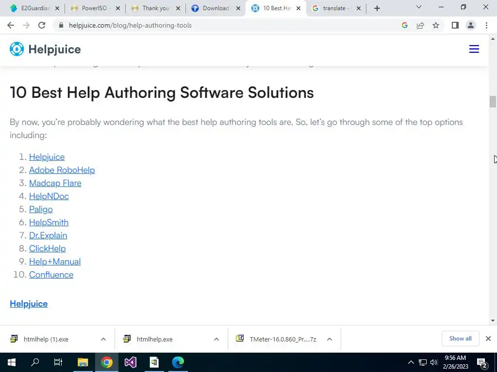The height and width of the screenshot is (372, 497).
Task: Close the downloads bar
Action: point(488,339)
